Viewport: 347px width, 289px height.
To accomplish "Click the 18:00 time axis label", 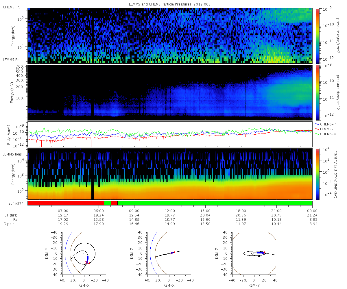I will pos(241,211).
